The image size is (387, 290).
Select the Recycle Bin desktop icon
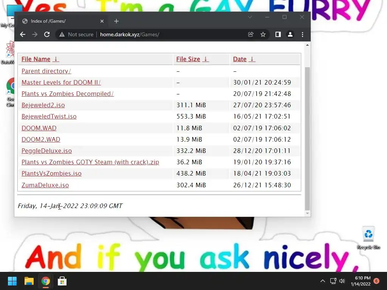[368, 238]
